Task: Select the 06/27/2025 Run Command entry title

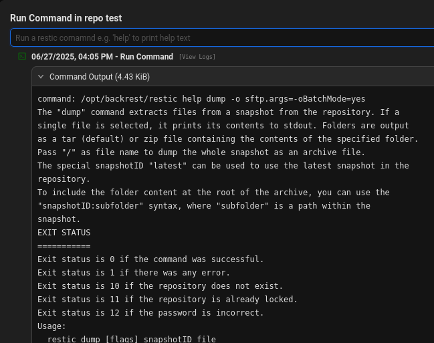Action: click(102, 57)
